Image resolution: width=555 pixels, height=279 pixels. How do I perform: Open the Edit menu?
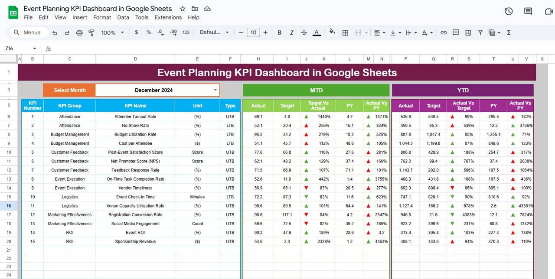[x=43, y=17]
